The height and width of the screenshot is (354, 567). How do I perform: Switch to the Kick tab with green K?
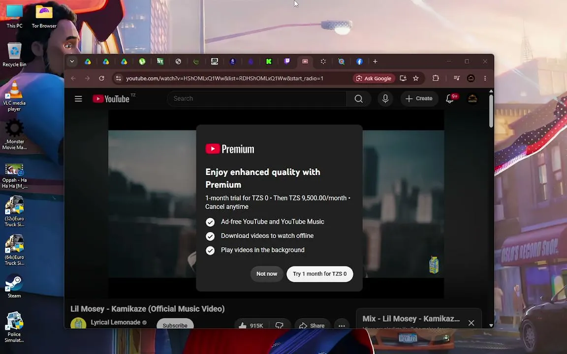point(269,61)
